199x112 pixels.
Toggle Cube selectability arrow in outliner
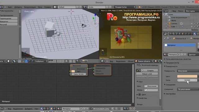(x=195, y=27)
